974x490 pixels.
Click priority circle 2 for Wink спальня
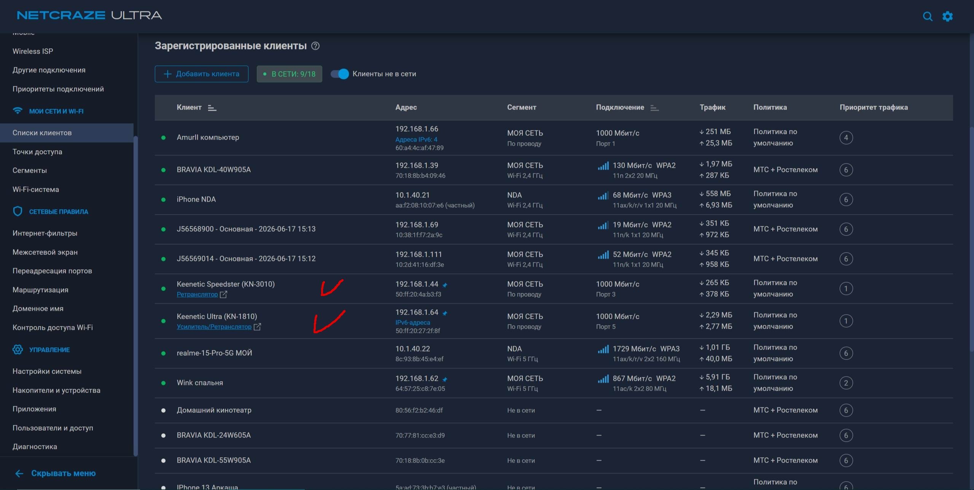pos(846,383)
